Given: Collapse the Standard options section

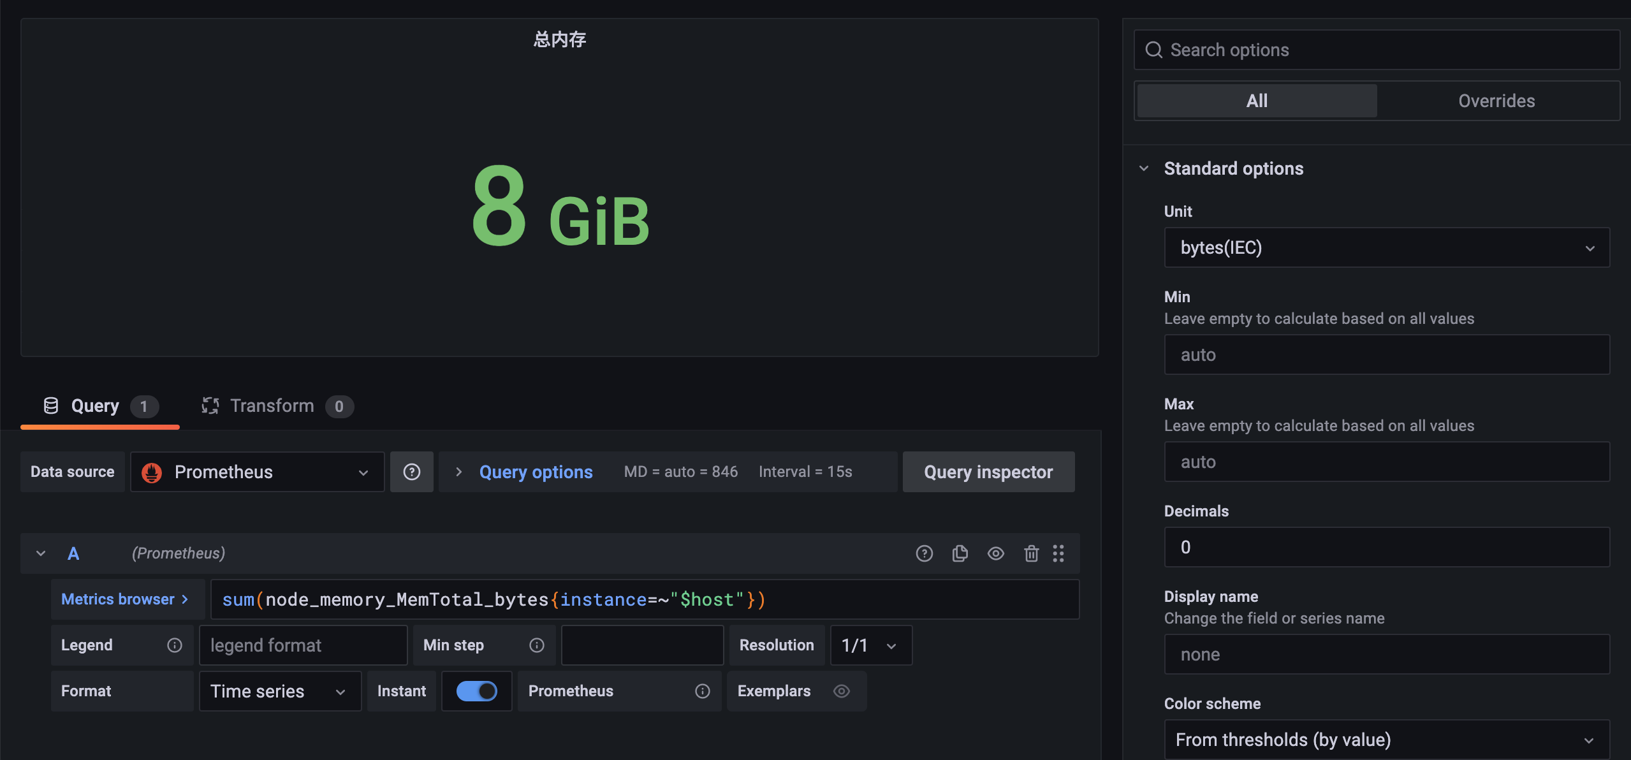Looking at the screenshot, I should pos(1144,168).
